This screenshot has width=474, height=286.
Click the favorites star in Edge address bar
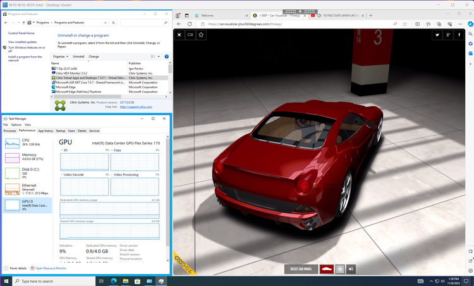point(404,24)
